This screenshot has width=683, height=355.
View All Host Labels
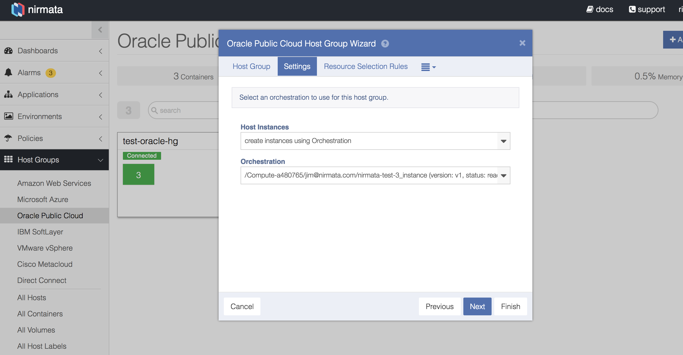[42, 346]
